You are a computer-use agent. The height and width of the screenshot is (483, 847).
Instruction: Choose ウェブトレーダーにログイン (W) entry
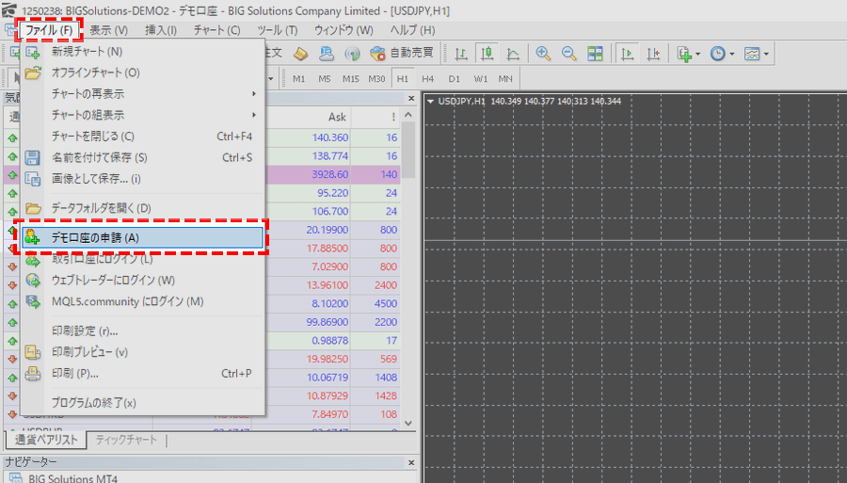pyautogui.click(x=143, y=281)
